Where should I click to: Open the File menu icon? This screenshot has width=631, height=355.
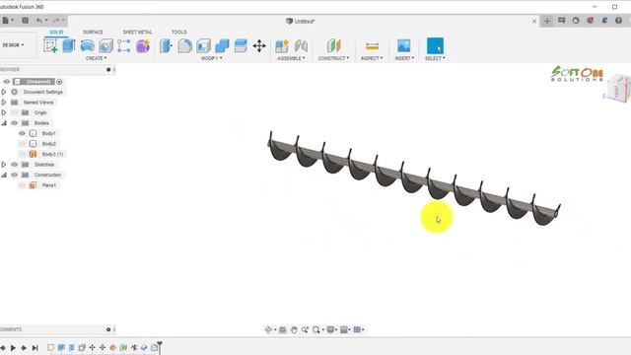tap(6, 21)
